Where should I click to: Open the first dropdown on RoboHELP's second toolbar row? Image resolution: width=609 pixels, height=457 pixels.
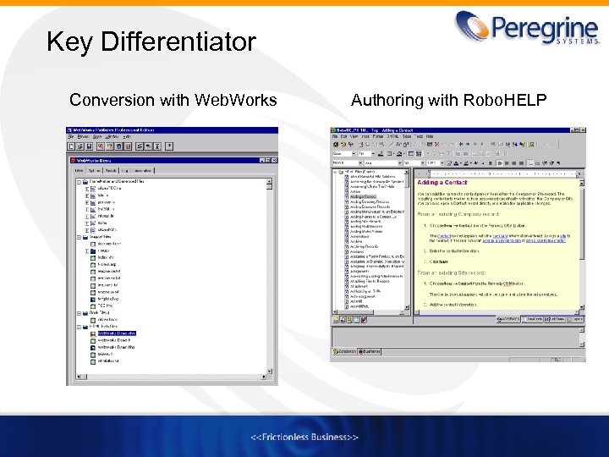point(354,154)
